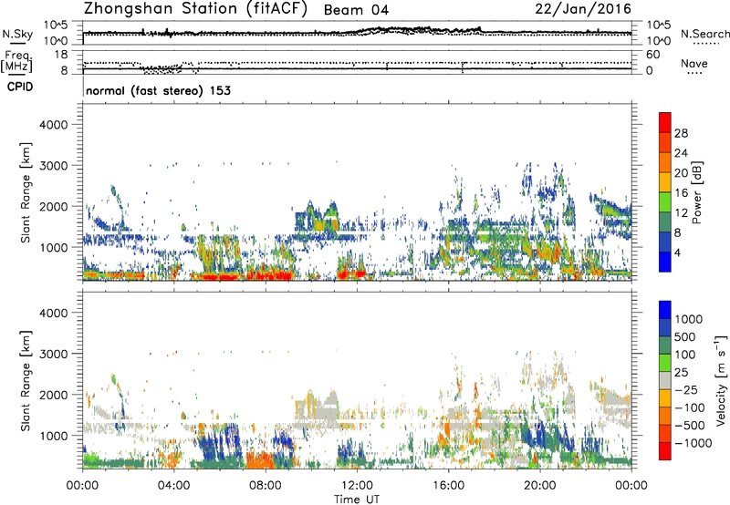Click the 'Zhongshan Station (fitACF)' title
This screenshot has width=730, height=505.
[x=195, y=9]
